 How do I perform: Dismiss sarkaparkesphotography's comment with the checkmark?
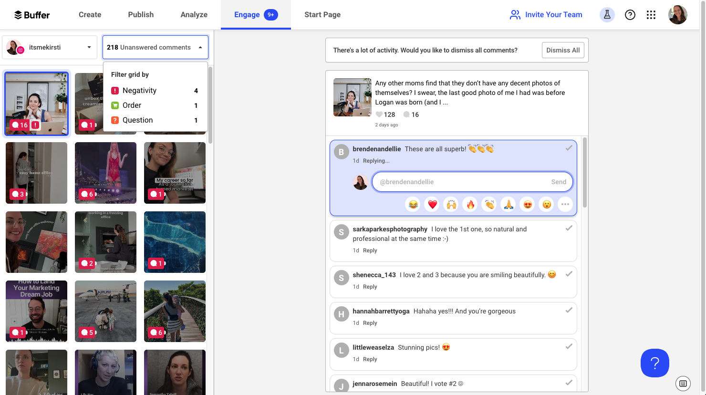(569, 229)
